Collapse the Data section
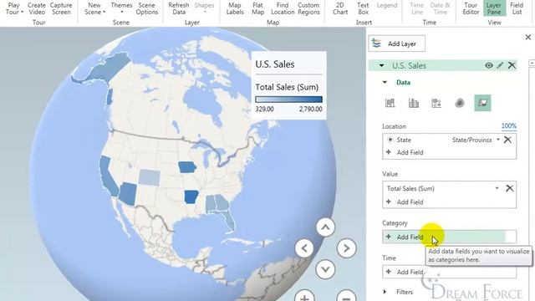 pos(385,82)
